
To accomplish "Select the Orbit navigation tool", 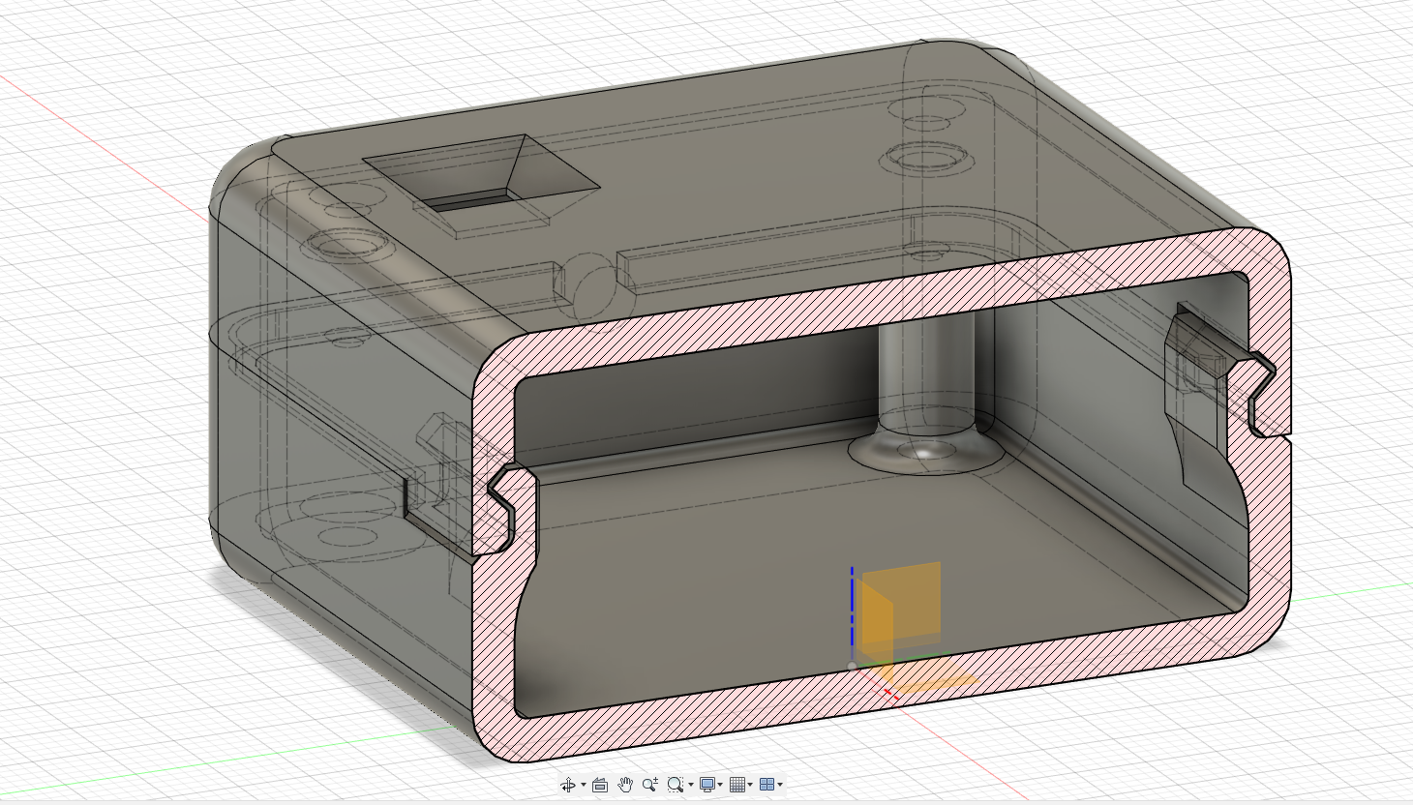I will (568, 785).
